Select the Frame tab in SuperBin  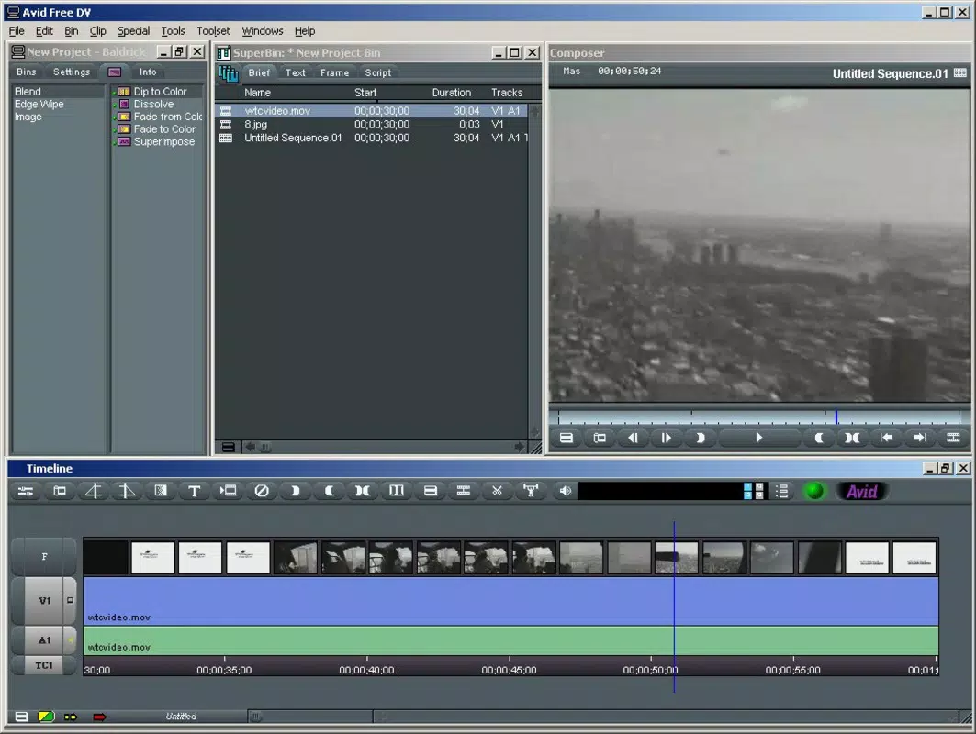(334, 72)
